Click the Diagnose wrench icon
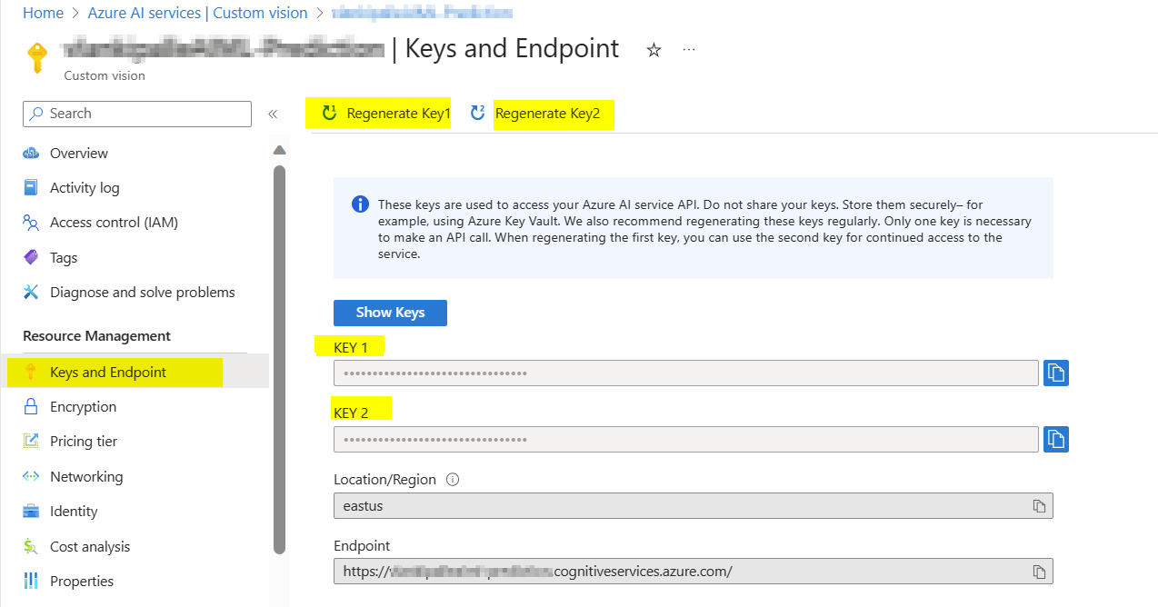Screen dimensions: 1158x607 [x=31, y=293]
